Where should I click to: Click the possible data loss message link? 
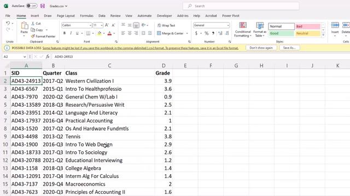point(141,48)
